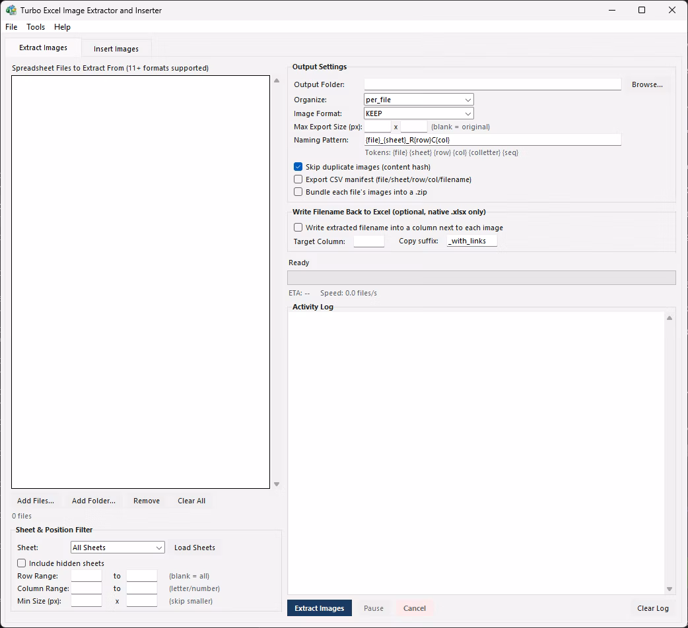This screenshot has width=688, height=628.
Task: Open the Help menu
Action: click(x=62, y=27)
